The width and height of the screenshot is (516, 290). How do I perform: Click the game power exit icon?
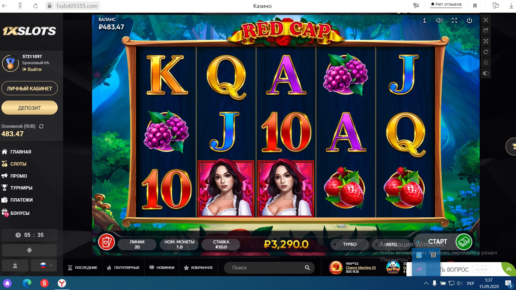coord(469,20)
